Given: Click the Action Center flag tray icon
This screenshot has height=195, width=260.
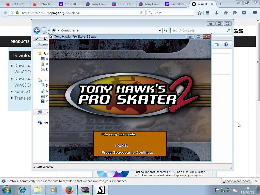Looking at the screenshot, I should point(217,190).
